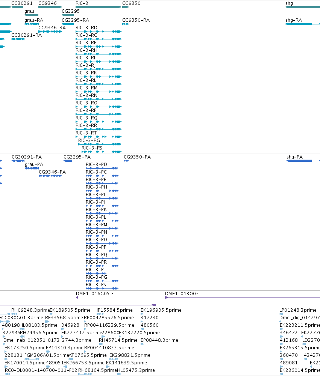320x376 pixels.
Task: Open the CG9350-PA protein feature
Action: click(x=126, y=161)
